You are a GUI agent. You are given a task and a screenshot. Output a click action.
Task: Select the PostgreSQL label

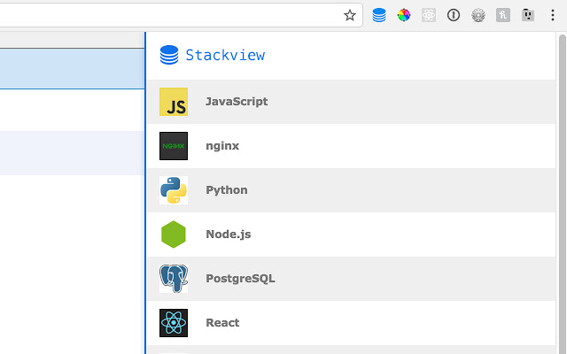tap(240, 279)
